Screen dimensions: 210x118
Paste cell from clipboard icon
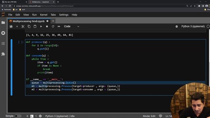tap(35, 26)
